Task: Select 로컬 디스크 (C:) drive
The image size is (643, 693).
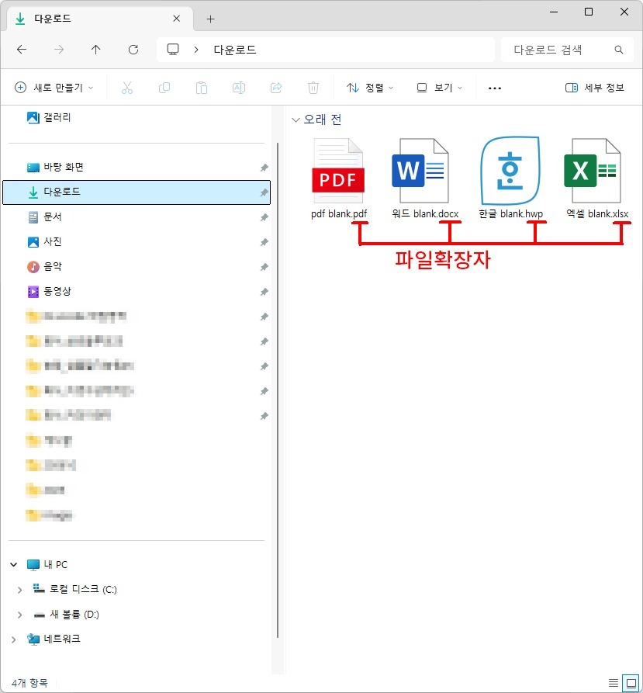Action: 74,589
